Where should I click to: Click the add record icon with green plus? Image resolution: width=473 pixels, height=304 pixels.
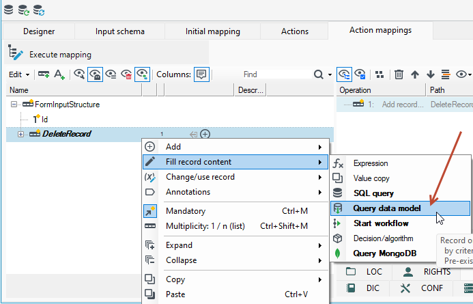click(44, 74)
